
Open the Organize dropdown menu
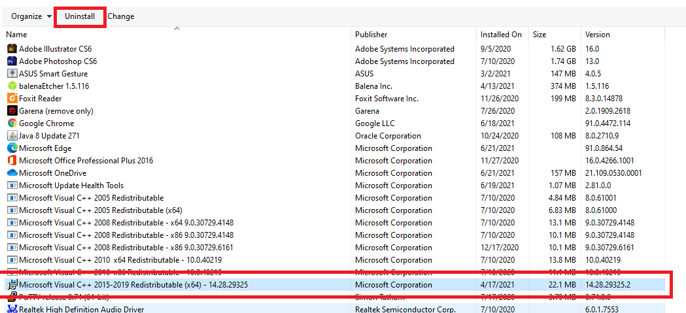31,16
